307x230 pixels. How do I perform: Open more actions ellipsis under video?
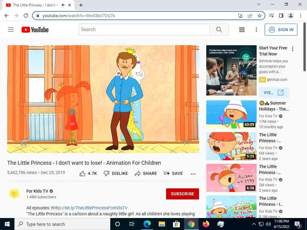click(193, 174)
